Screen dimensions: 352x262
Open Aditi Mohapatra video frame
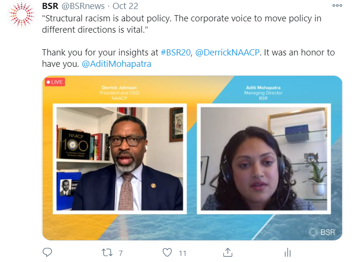pyautogui.click(x=264, y=159)
